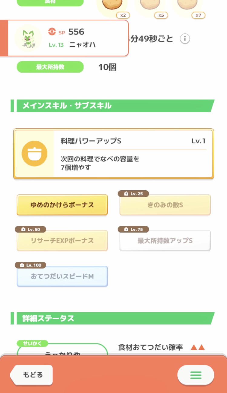
Task: Tap the Lv. 75 lock badge
Action: (x=133, y=229)
